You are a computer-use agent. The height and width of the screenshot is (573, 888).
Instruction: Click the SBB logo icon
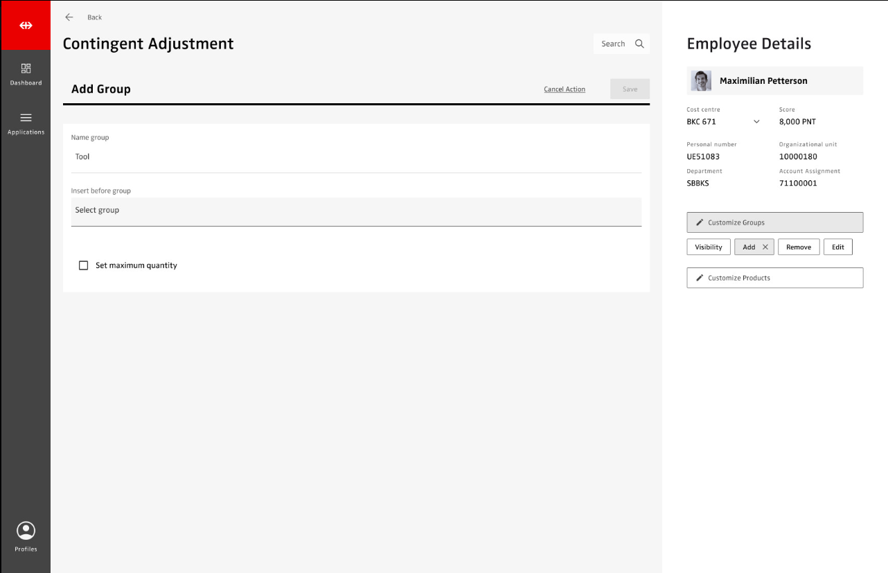26,25
